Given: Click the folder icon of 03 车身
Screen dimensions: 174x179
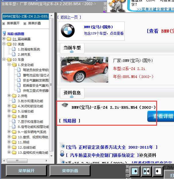Looking at the screenshot, I should tap(9, 59).
